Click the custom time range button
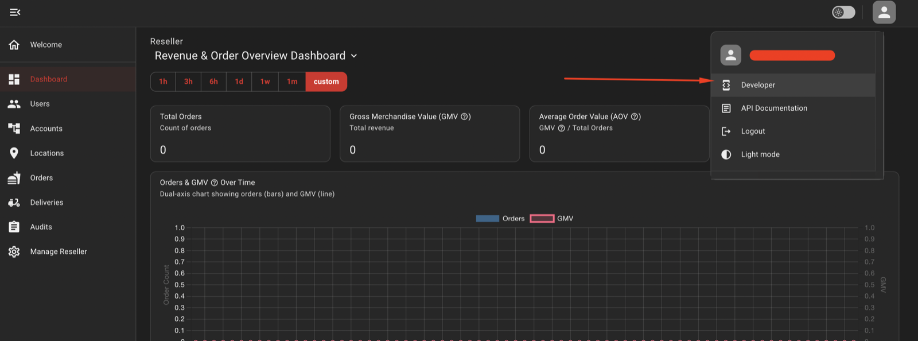Screen dimensions: 918x341 tap(326, 82)
